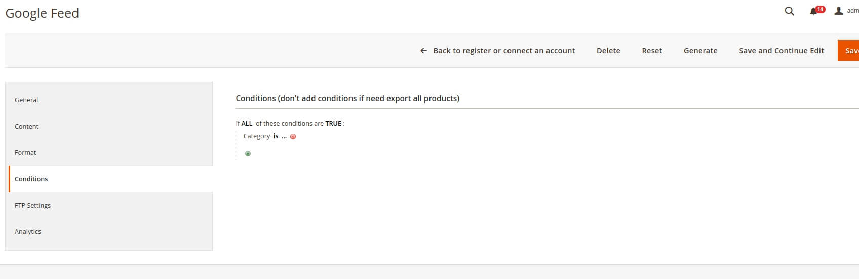Open the Analytics tab
The image size is (859, 279).
28,232
